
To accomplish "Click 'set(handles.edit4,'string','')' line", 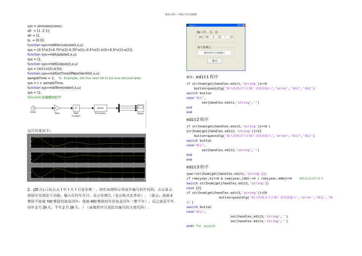I will click(259, 221).
